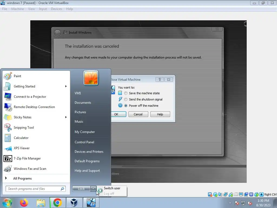Click Cancel in Close Virtual Machine dialog
This screenshot has height=208, width=277.
pos(138,114)
